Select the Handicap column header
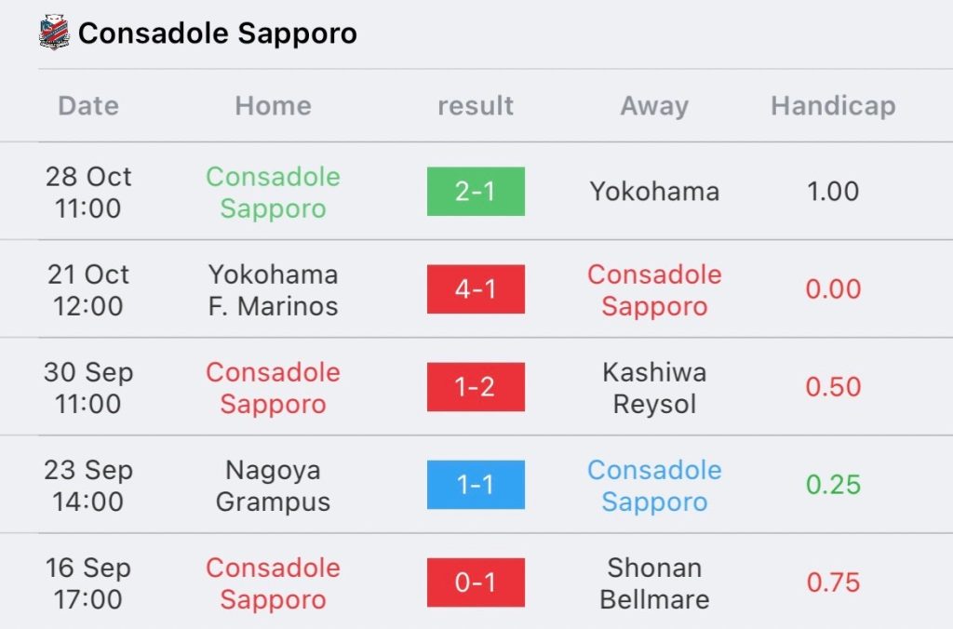953x629 pixels. [x=833, y=106]
